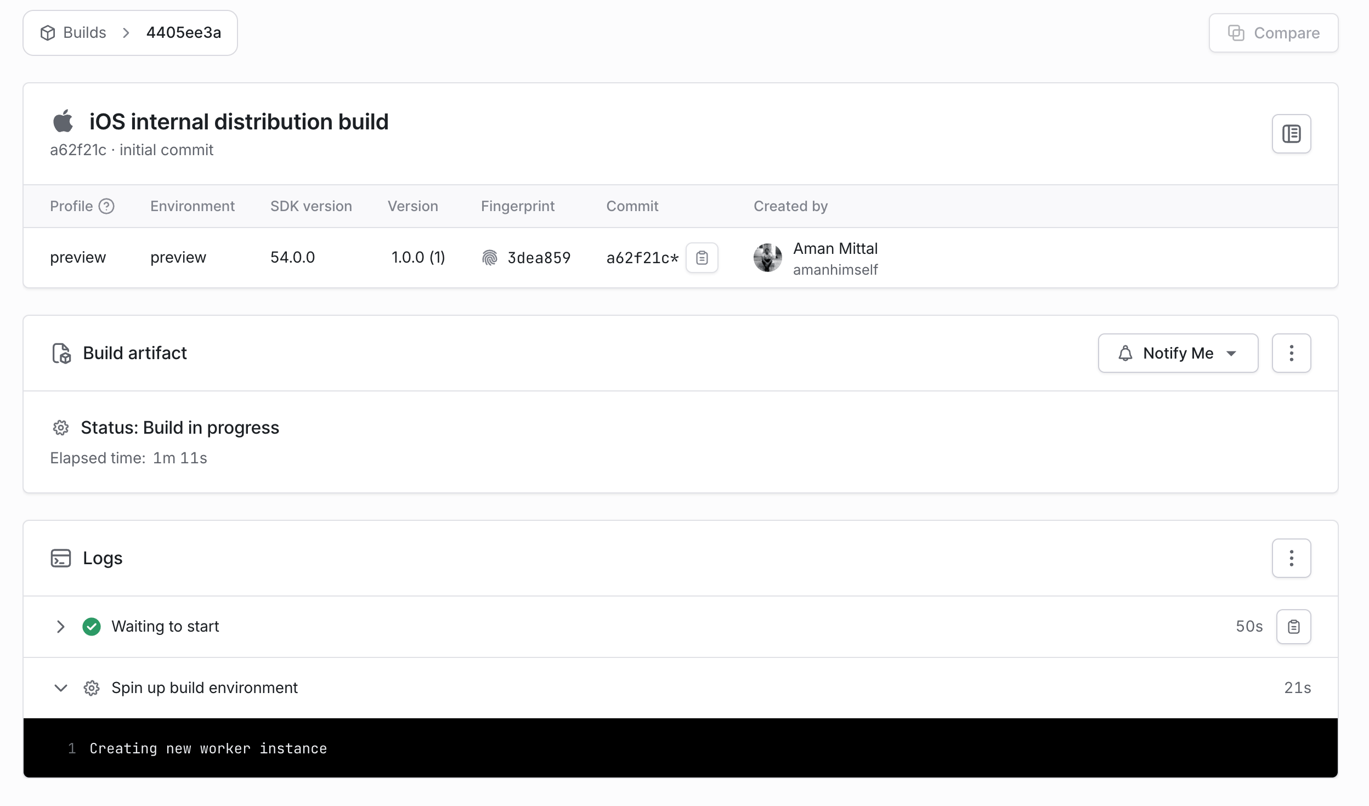Click the fingerprint icon beside 3dea859
The image size is (1369, 806).
[x=489, y=258]
